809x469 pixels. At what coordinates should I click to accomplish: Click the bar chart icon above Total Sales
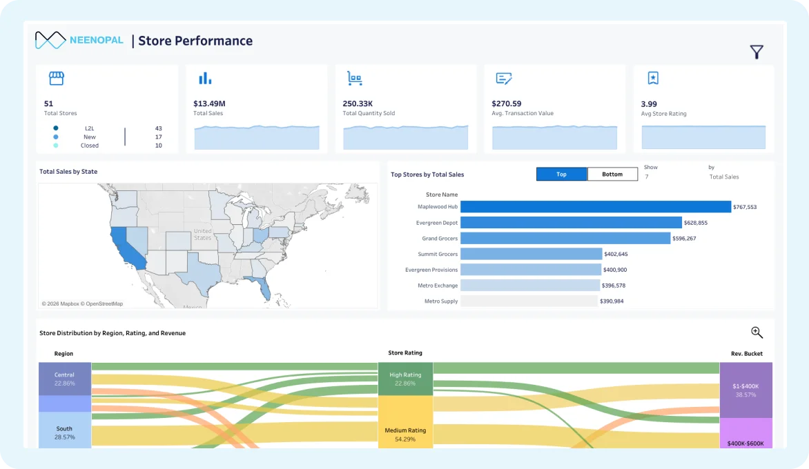click(205, 78)
